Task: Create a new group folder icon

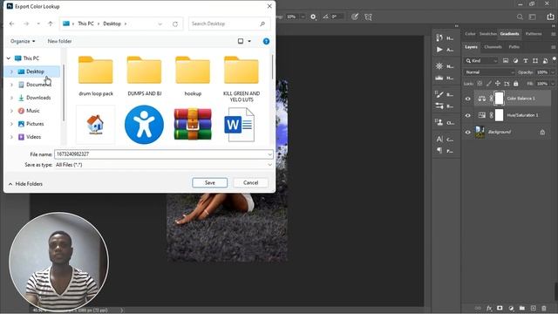Action: [522, 308]
